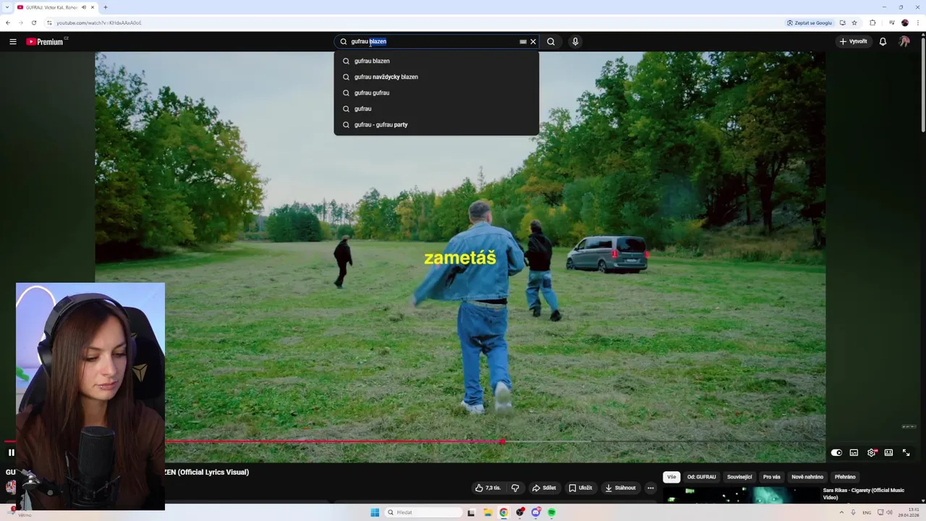The image size is (926, 521).
Task: Open Chrome extensions puzzle icon
Action: [872, 22]
